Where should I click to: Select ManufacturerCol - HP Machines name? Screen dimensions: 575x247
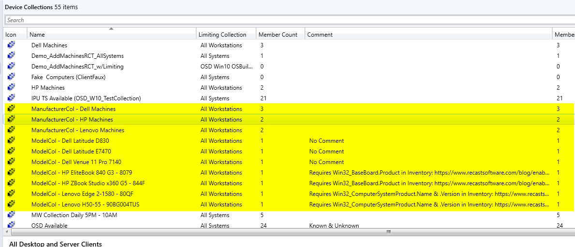pyautogui.click(x=72, y=120)
